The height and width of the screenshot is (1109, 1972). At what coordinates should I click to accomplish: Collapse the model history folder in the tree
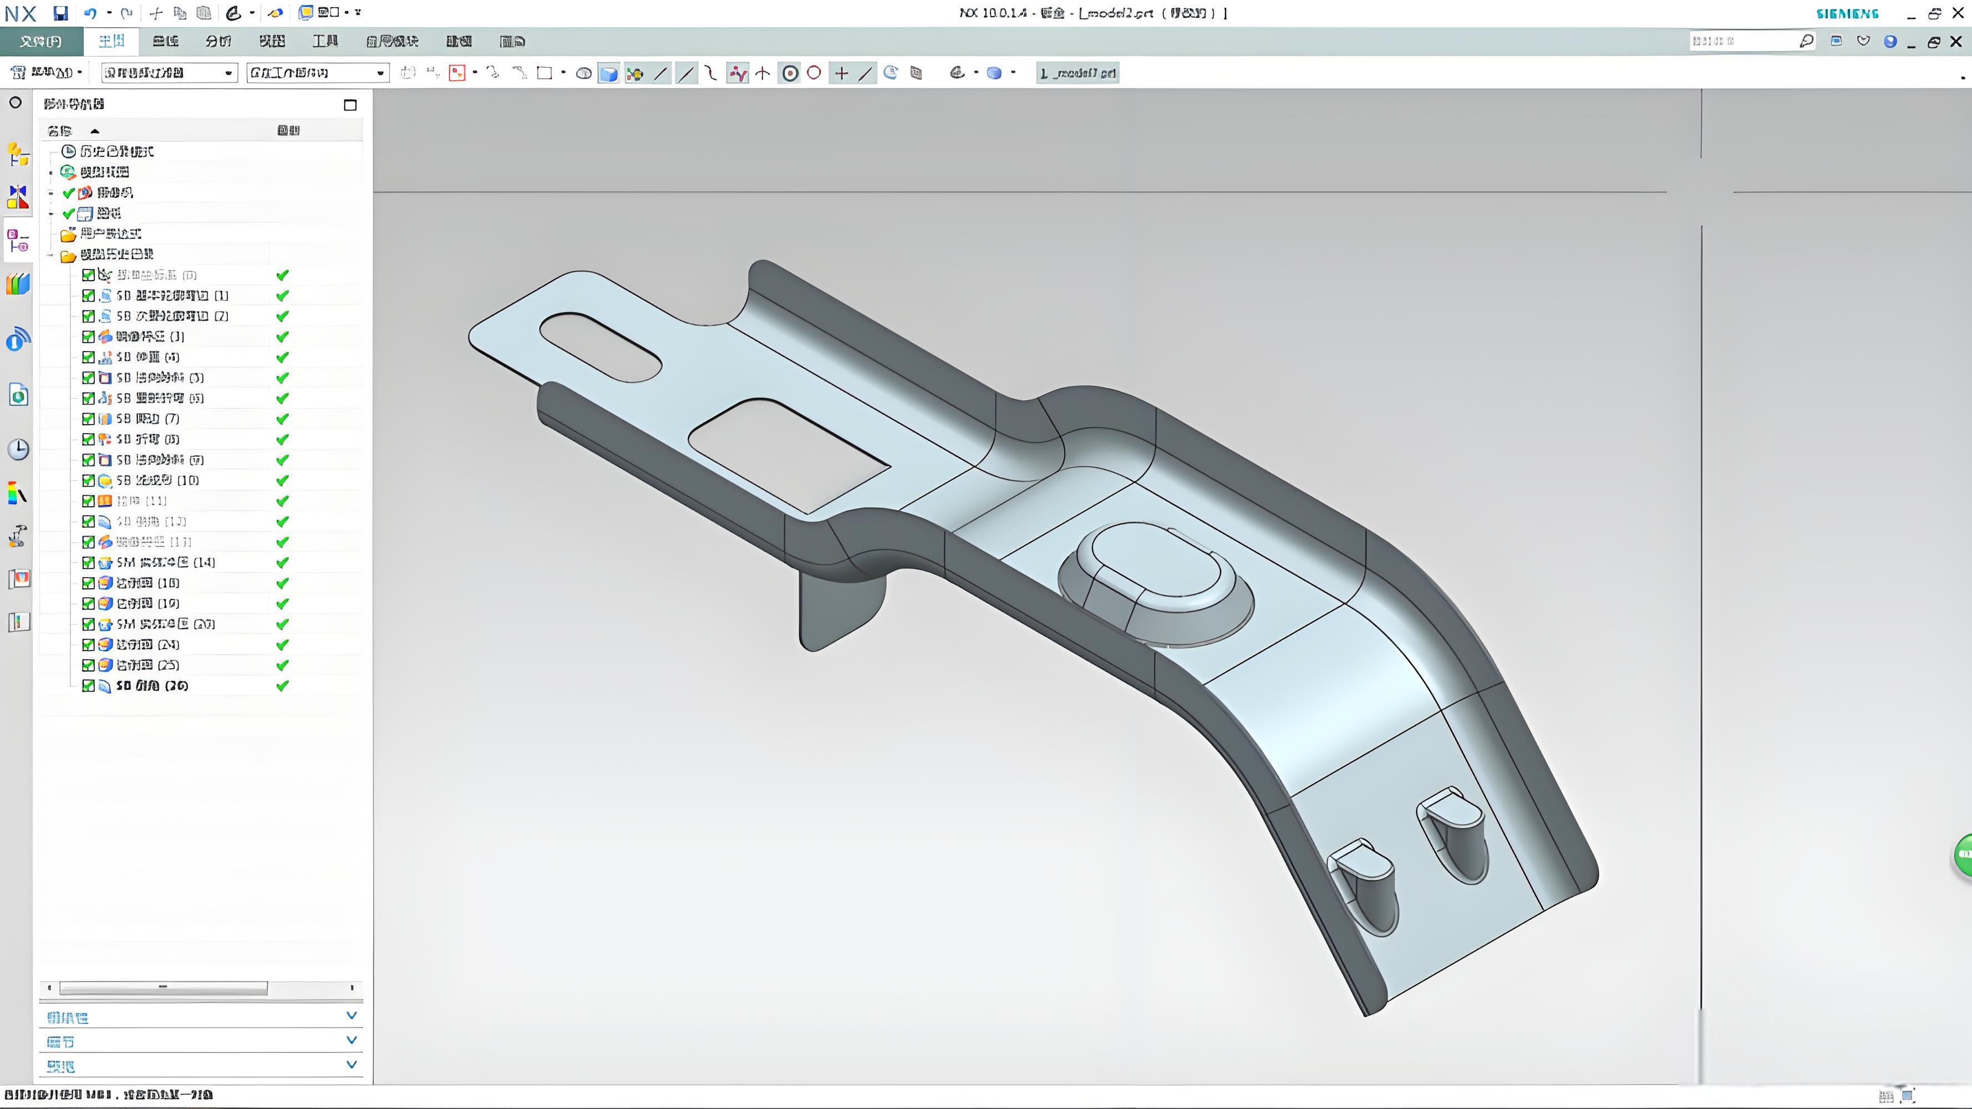[x=51, y=255]
